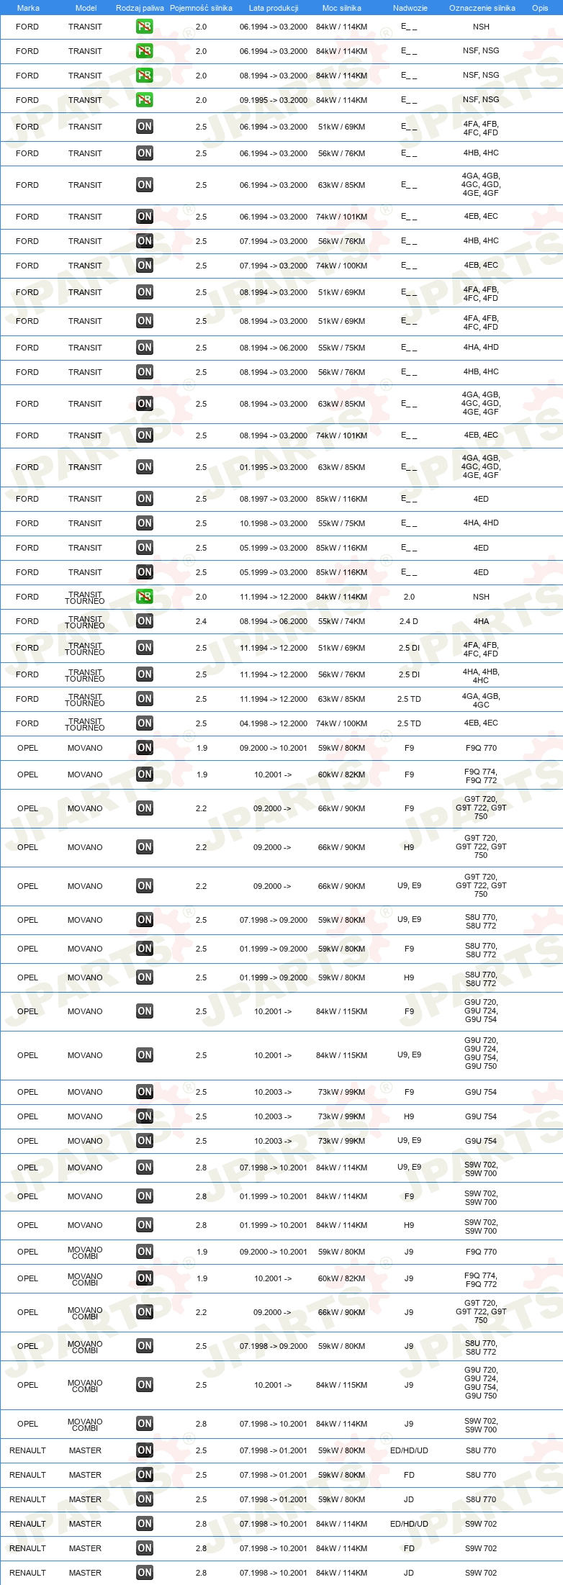Click the Moc silnika column header
The height and width of the screenshot is (1585, 563).
342,8
